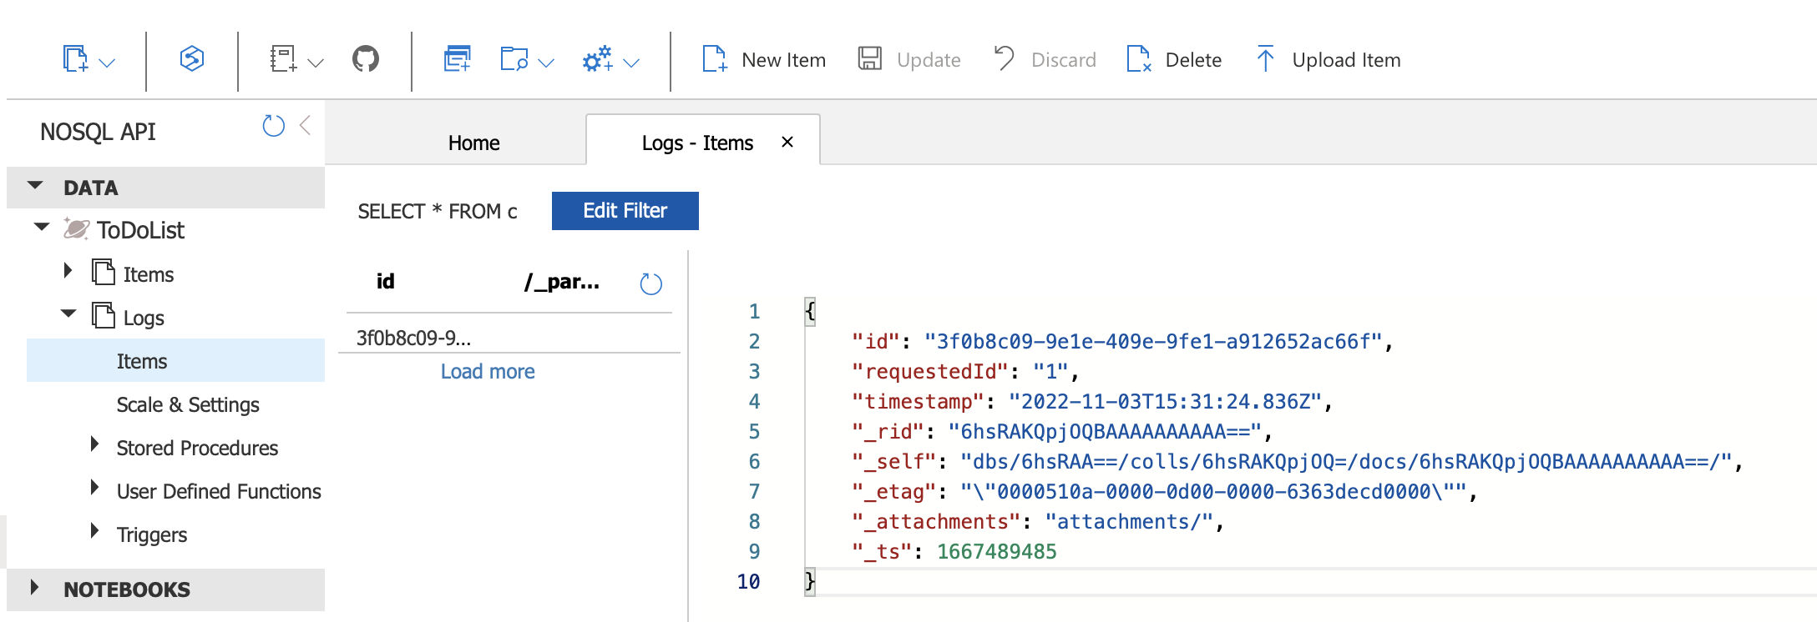Click Upload Item button
1817x622 pixels.
(x=1329, y=59)
